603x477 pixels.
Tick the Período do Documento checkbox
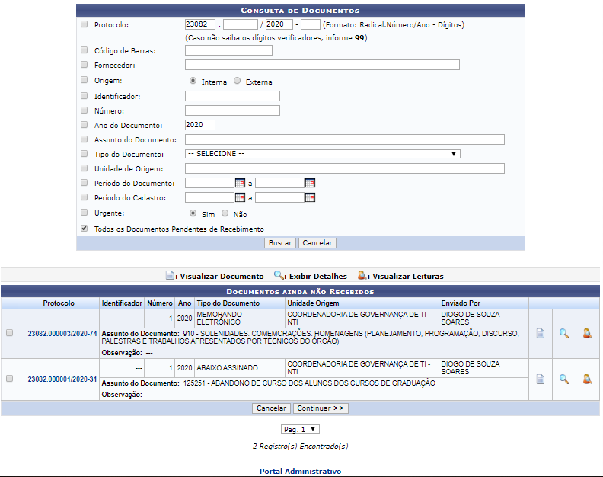(85, 183)
